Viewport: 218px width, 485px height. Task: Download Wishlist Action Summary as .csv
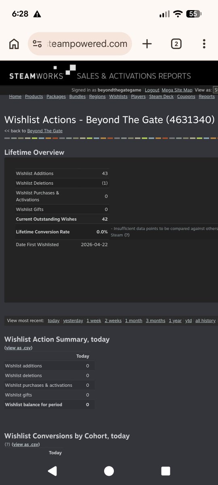pyautogui.click(x=18, y=348)
